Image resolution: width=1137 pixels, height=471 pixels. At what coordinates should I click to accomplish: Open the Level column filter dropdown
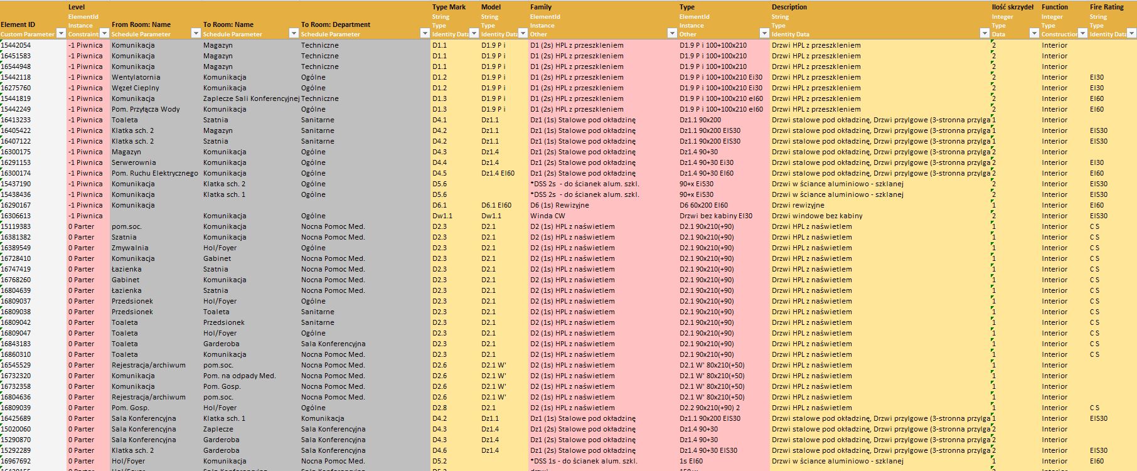coord(104,34)
